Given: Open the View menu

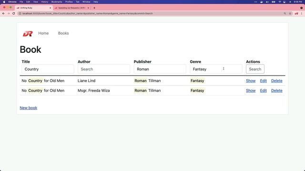Looking at the screenshot, I should 36,2.
